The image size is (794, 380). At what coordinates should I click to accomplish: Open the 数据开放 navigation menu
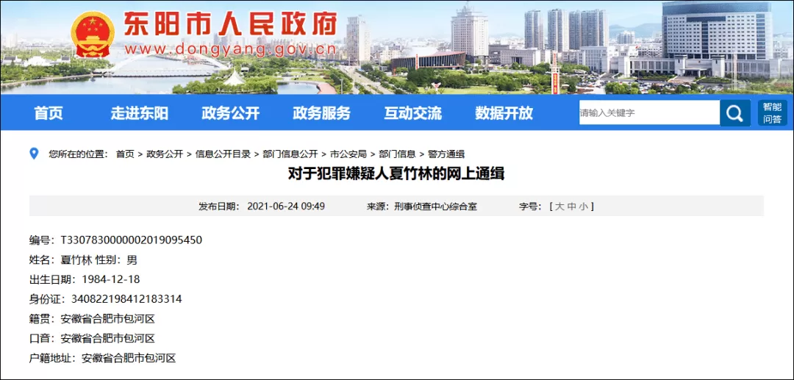click(504, 113)
